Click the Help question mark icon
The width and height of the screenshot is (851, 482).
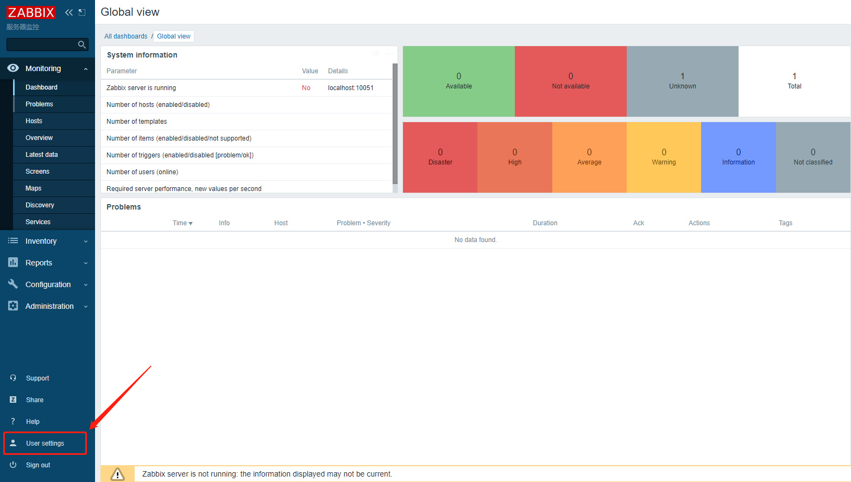pos(13,421)
